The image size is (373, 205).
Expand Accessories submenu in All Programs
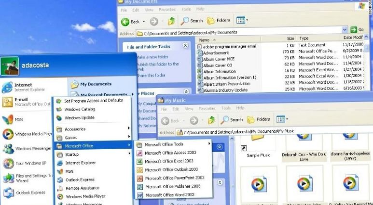click(x=93, y=129)
